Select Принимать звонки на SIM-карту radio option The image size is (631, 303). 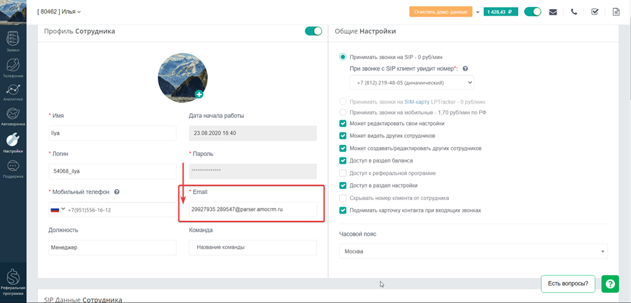click(x=343, y=102)
